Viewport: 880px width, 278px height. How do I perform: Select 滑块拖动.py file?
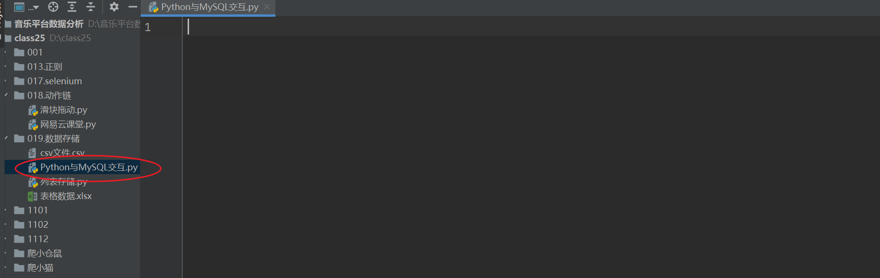[64, 110]
